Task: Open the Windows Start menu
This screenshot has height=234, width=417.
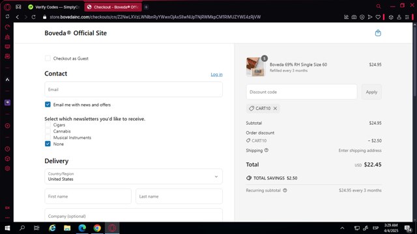Action: (7, 228)
